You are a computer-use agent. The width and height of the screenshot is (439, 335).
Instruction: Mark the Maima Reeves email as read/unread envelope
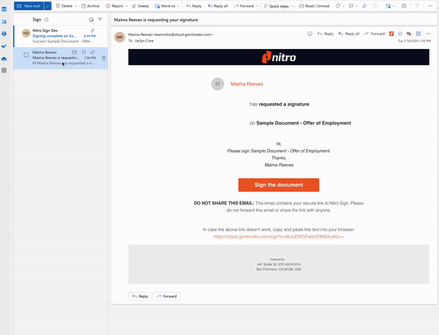coord(75,52)
